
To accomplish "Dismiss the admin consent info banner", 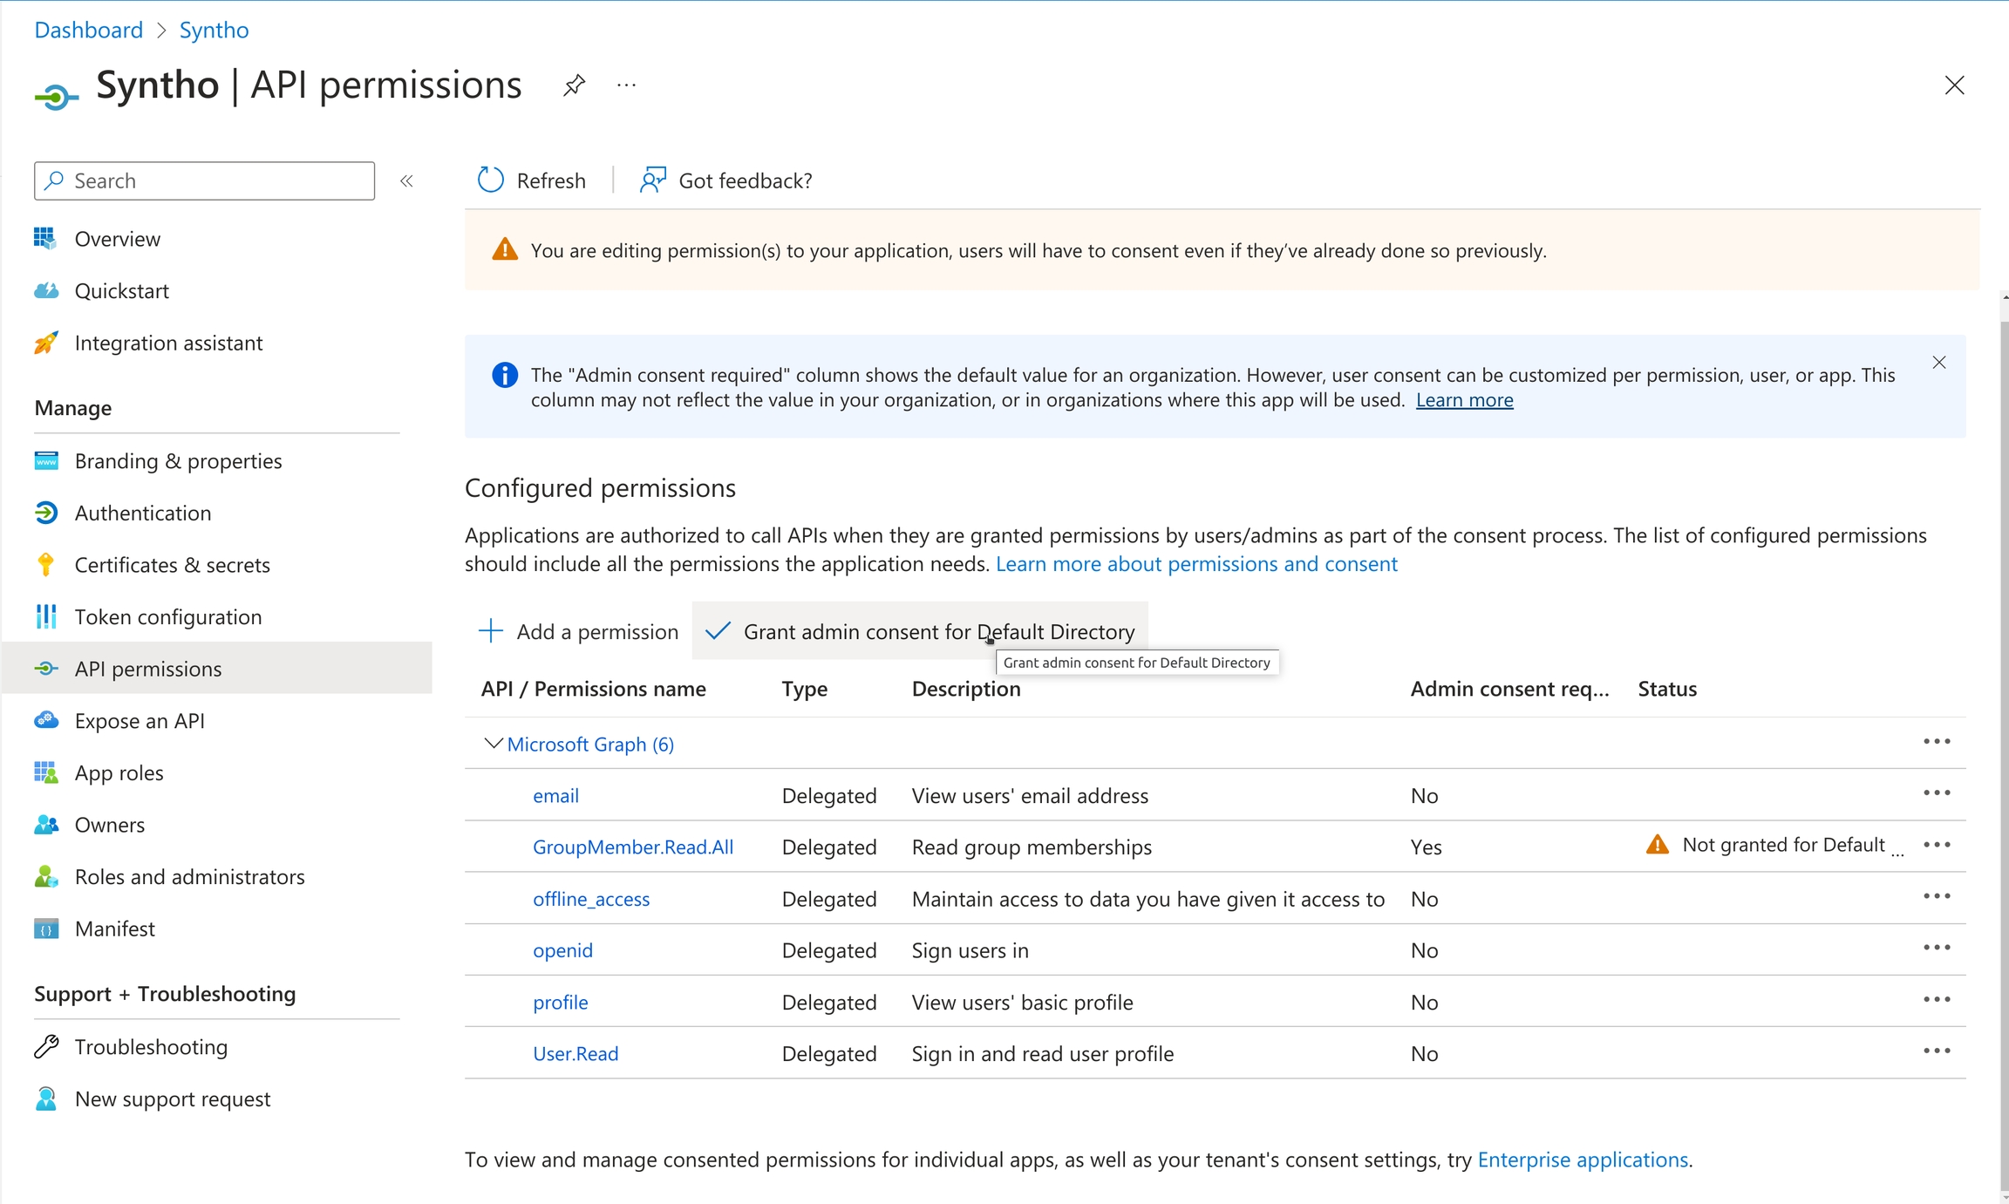I will click(x=1939, y=363).
